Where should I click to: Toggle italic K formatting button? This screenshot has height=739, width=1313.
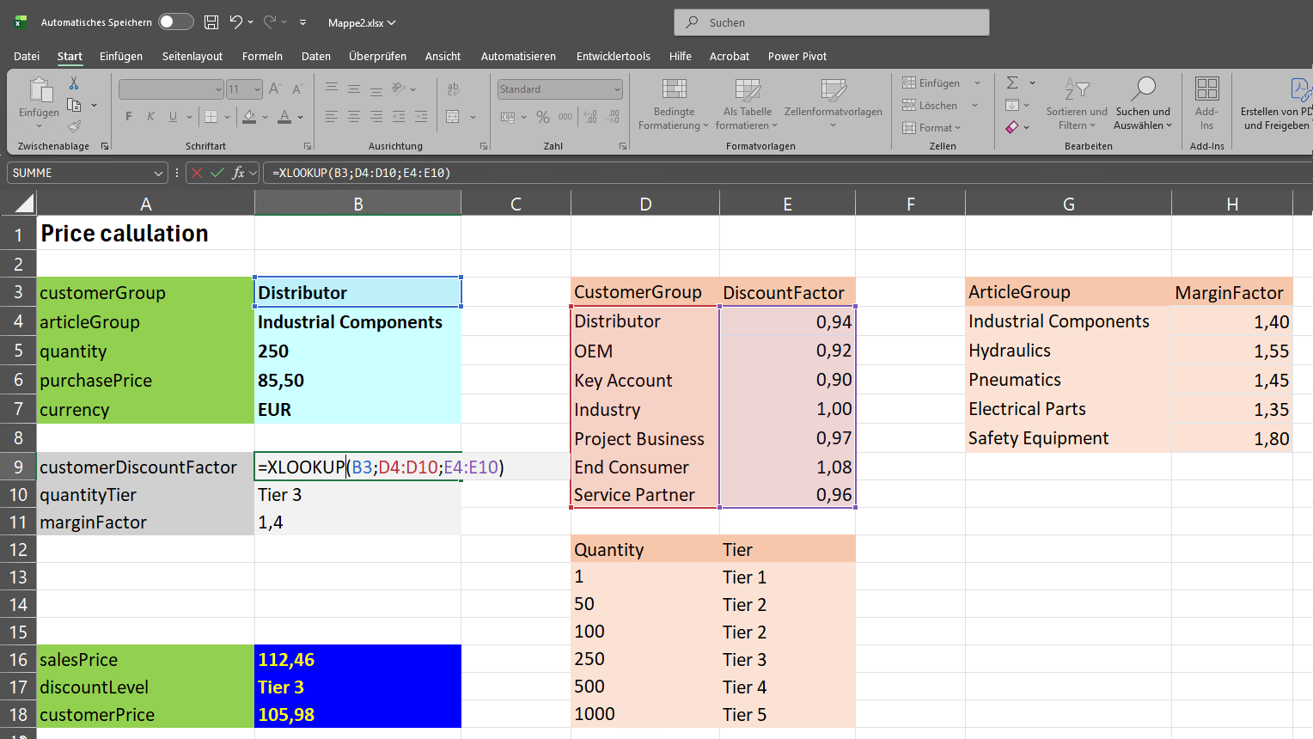pyautogui.click(x=150, y=116)
